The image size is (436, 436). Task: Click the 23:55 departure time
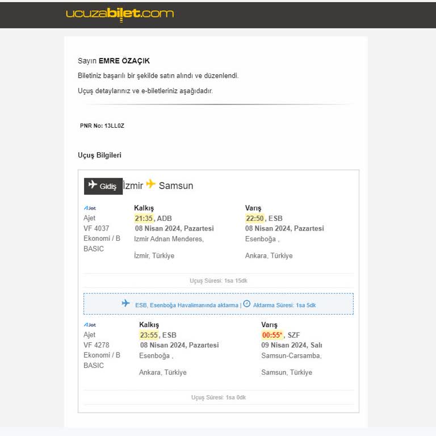click(x=149, y=336)
